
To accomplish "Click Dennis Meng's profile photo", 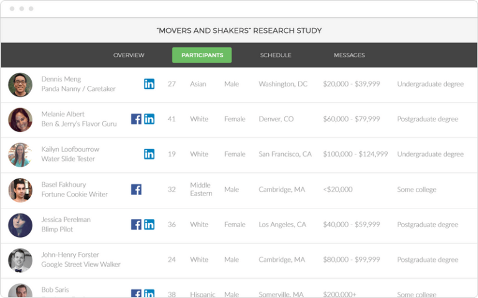I will tap(21, 85).
